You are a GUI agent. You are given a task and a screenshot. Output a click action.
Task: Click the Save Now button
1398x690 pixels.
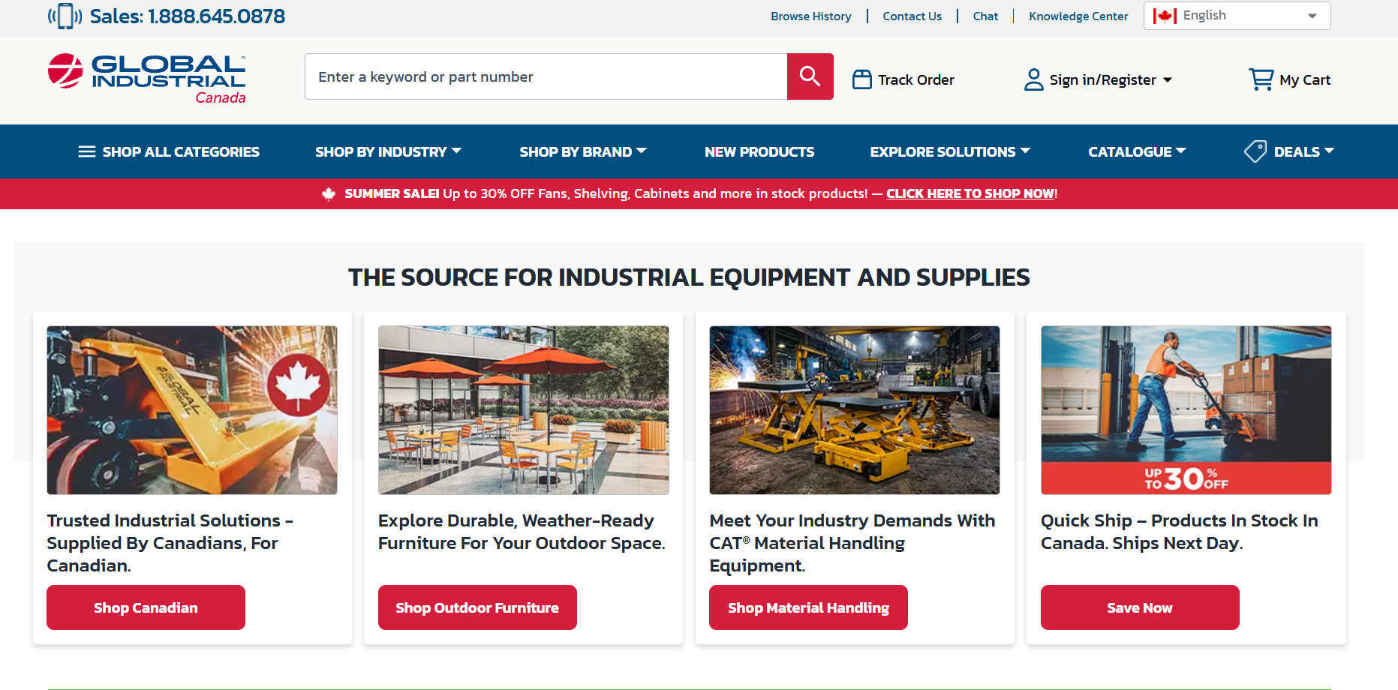(1140, 607)
